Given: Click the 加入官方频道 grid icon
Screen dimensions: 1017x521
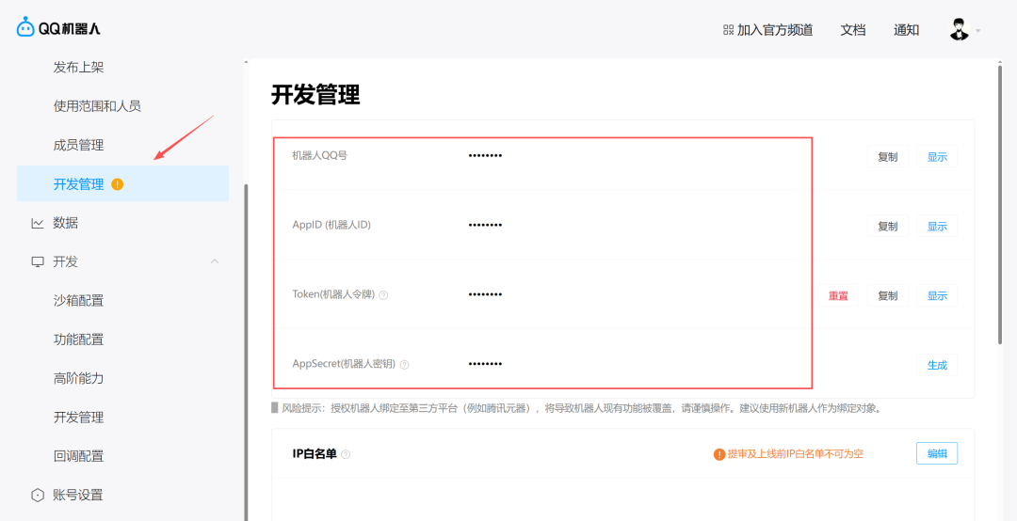Looking at the screenshot, I should 728,30.
